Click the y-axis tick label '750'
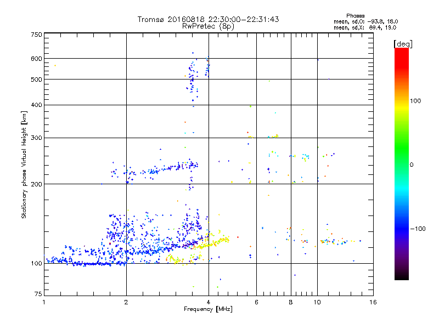439x329 pixels. point(37,35)
